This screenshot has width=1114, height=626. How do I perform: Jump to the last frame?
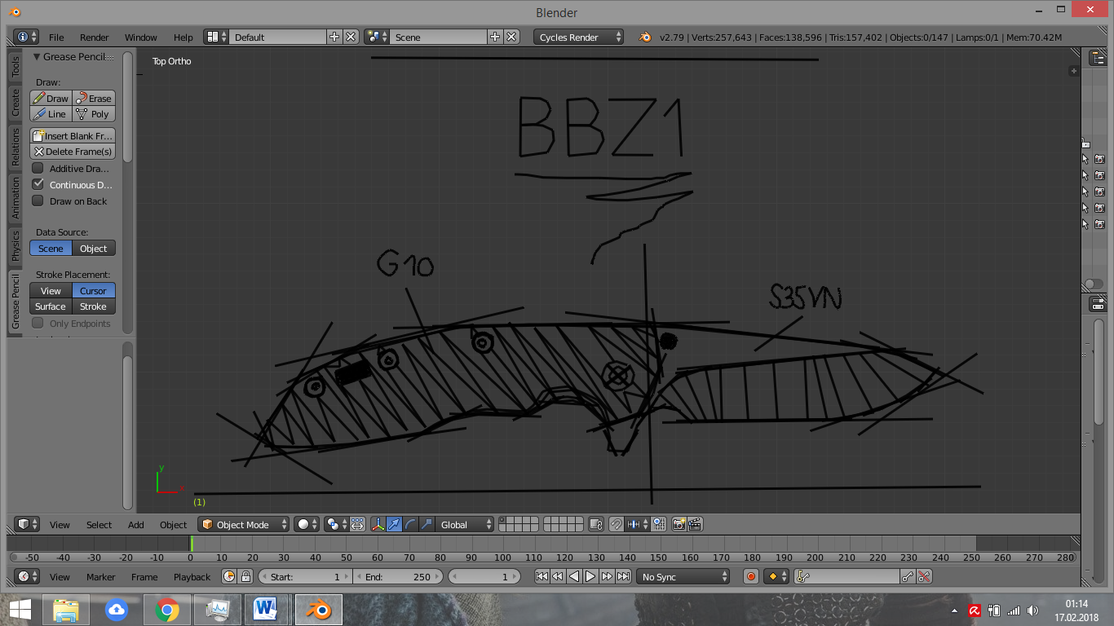click(x=623, y=577)
